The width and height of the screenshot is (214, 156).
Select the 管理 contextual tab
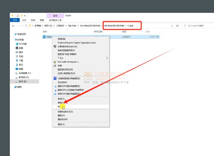point(55,16)
